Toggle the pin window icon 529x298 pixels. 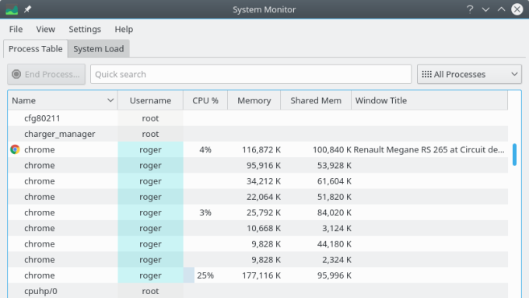(28, 9)
